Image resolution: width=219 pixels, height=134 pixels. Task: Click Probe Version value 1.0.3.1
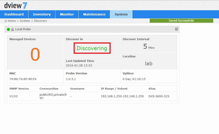(x=71, y=79)
